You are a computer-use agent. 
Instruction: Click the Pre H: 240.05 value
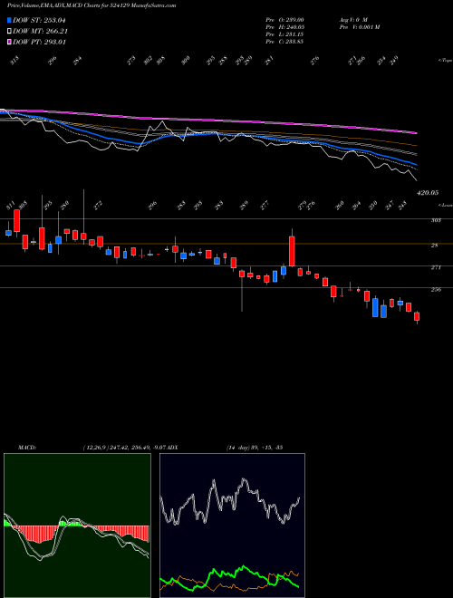[x=284, y=27]
